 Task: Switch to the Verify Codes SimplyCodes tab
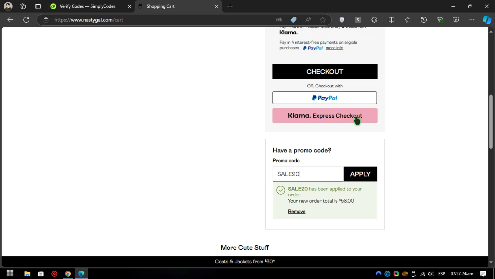(88, 6)
